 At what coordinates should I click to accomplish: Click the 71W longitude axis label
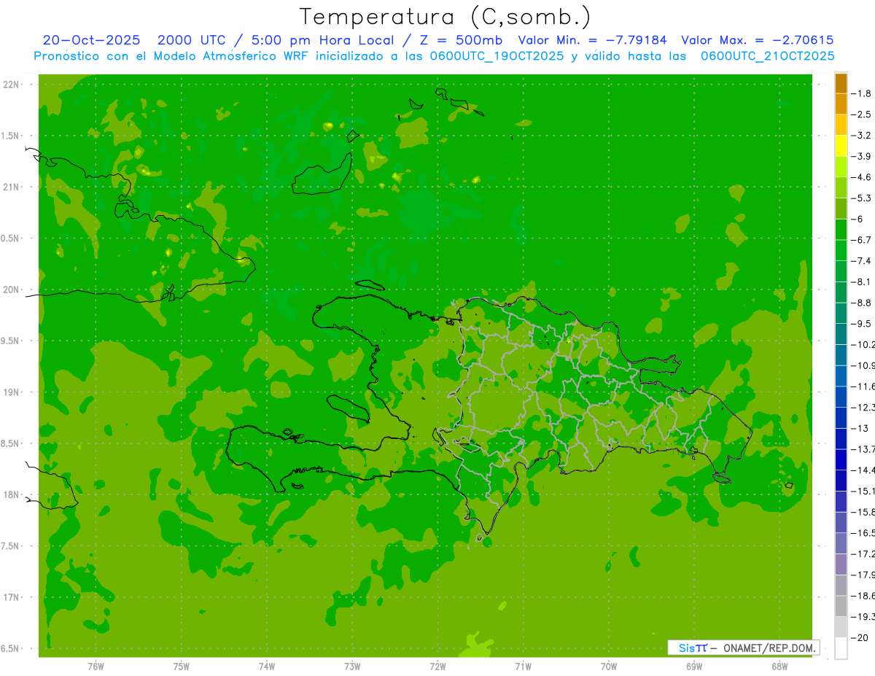[x=523, y=666]
